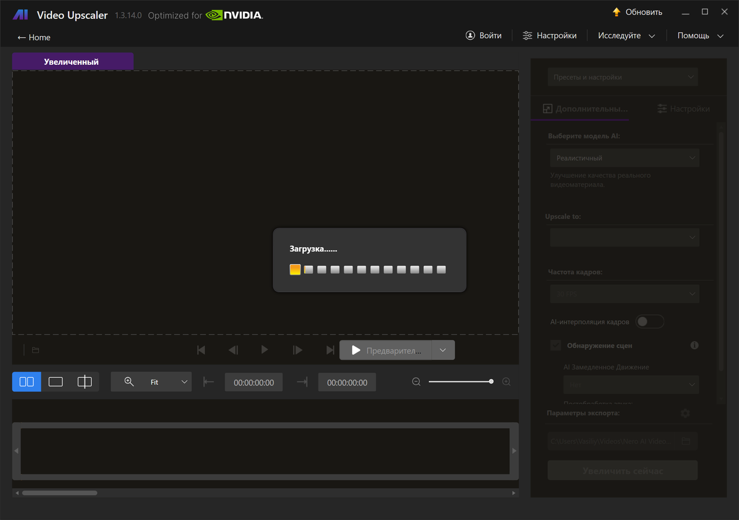Select the split-screen comparison view icon
The height and width of the screenshot is (520, 739).
coord(84,381)
